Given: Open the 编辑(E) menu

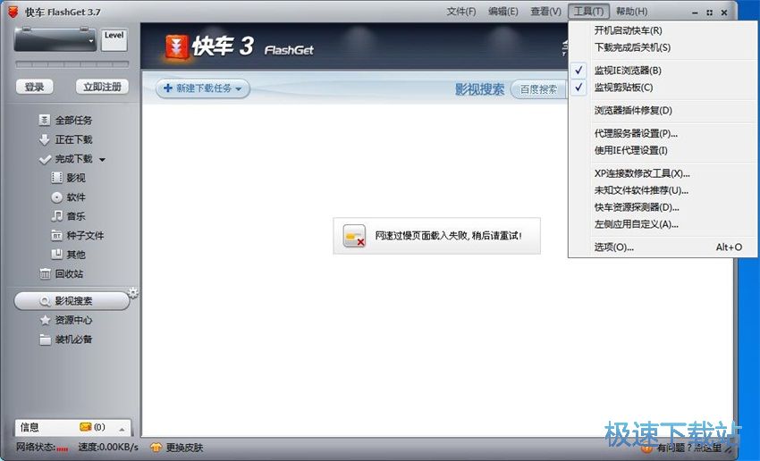Looking at the screenshot, I should (x=503, y=12).
